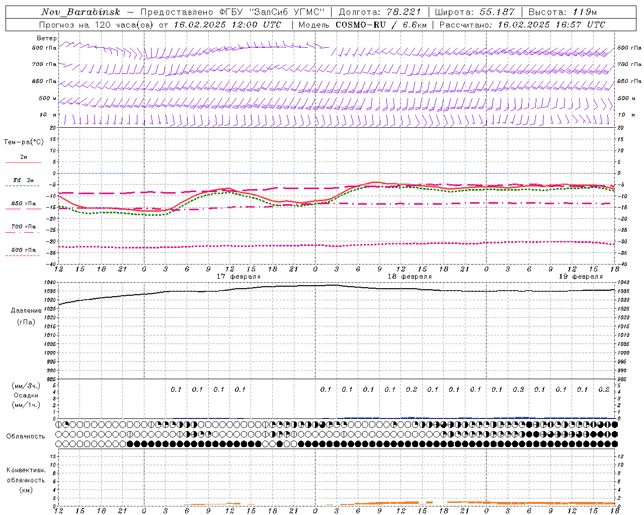Click the 'Ветер' wind panel label
Image resolution: width=644 pixels, height=515 pixels.
pyautogui.click(x=47, y=38)
